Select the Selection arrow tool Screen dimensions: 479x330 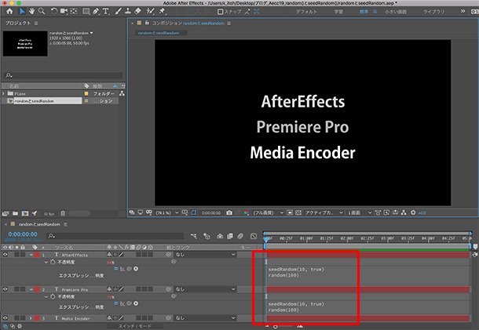click(x=22, y=11)
